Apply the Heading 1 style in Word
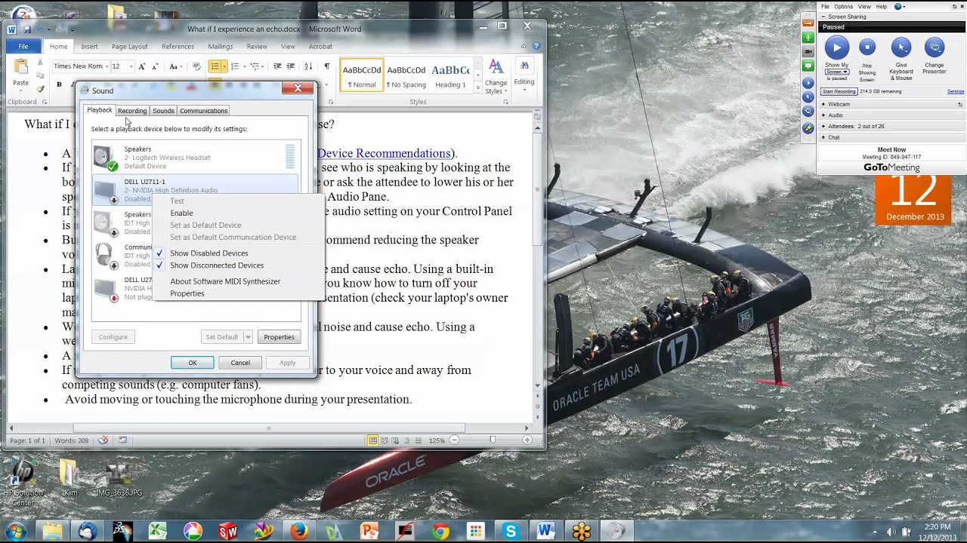The width and height of the screenshot is (967, 543). point(450,75)
